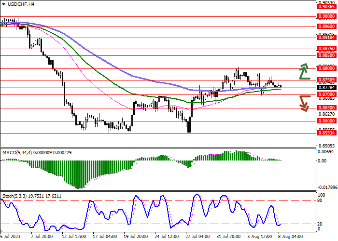Select the 0.88000 price level label
The width and height of the screenshot is (338, 241).
(326, 68)
